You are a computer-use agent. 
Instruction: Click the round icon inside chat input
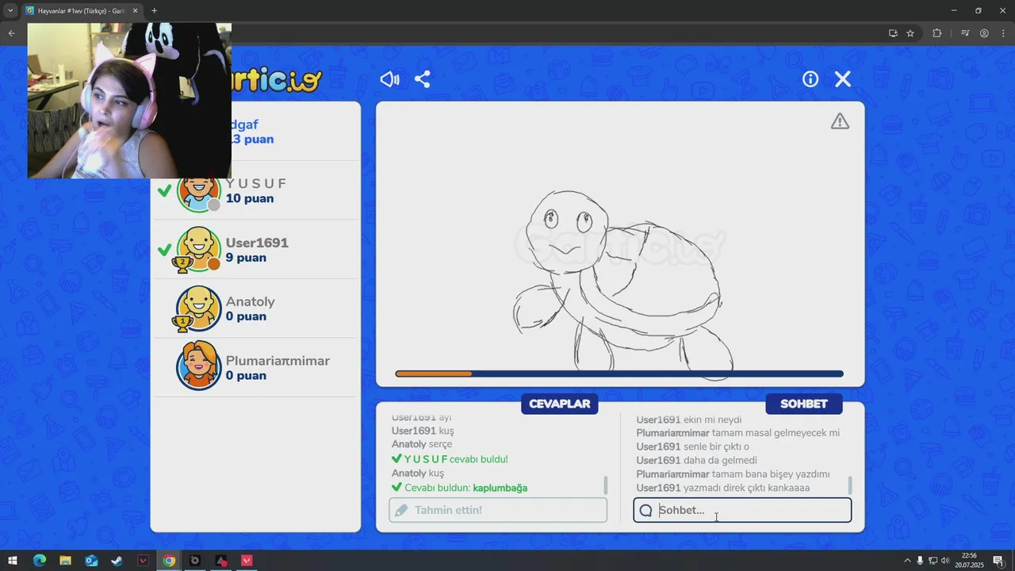point(646,511)
